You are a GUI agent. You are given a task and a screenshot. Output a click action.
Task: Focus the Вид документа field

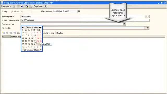[82, 16]
